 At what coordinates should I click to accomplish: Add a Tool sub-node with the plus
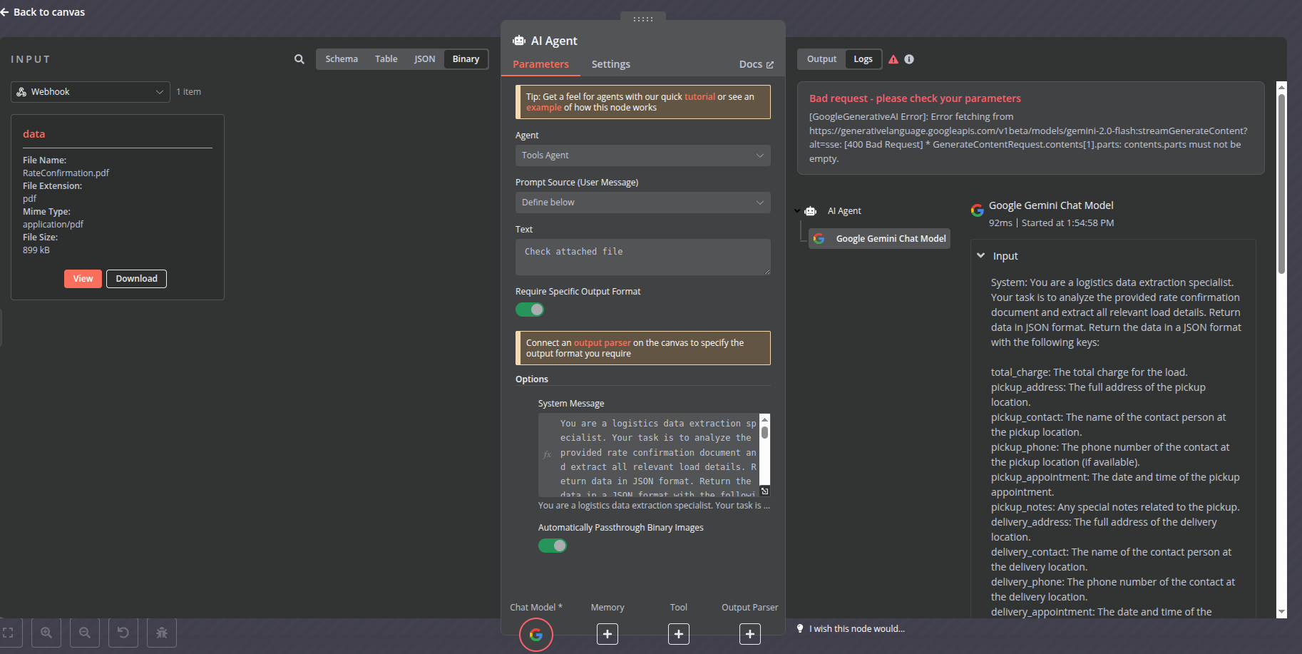pos(679,634)
